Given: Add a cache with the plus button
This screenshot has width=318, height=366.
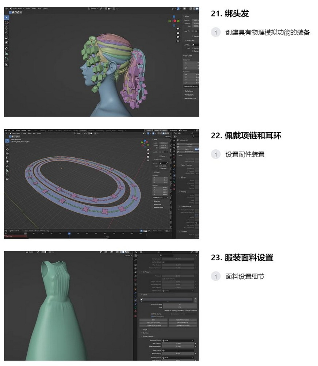Looking at the screenshot, I should click(196, 299).
